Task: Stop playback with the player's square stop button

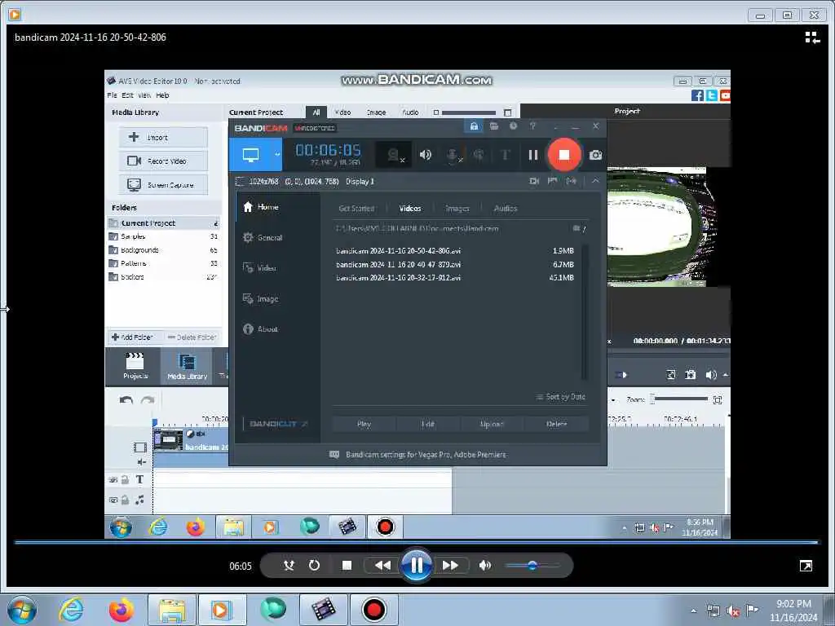Action: [347, 566]
